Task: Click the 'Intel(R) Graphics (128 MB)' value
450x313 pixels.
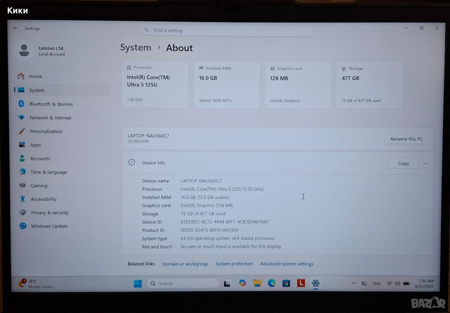Action: tap(207, 206)
